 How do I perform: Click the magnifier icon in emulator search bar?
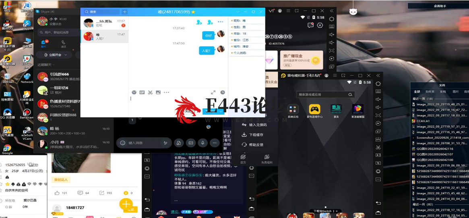click(x=350, y=94)
